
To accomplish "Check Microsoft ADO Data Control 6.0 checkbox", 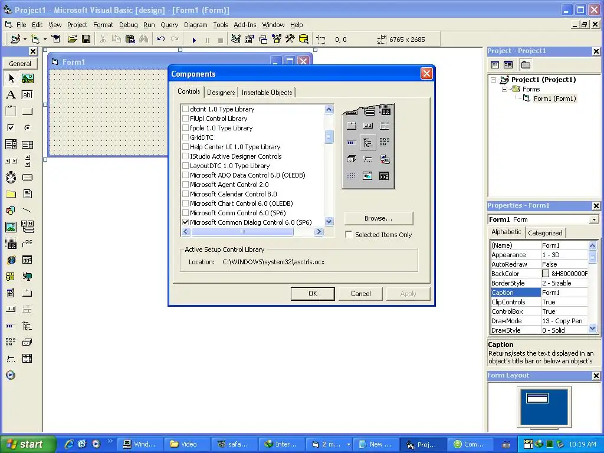I will coord(186,175).
